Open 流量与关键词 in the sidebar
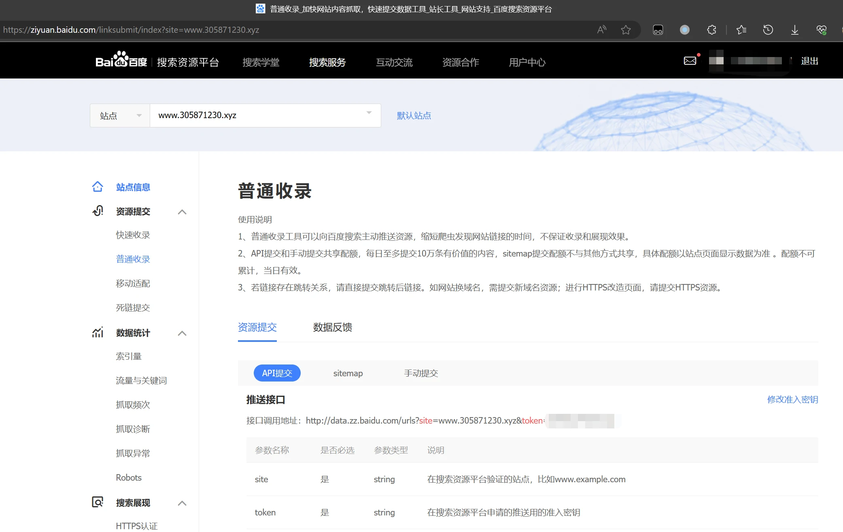 click(x=141, y=380)
